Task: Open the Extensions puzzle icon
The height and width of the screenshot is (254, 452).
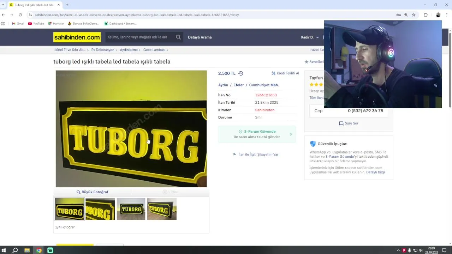Action: click(426, 15)
